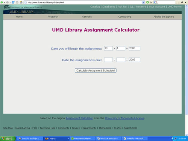This screenshot has width=188, height=141.
Task: Click the due date month field
Action: click(x=108, y=60)
